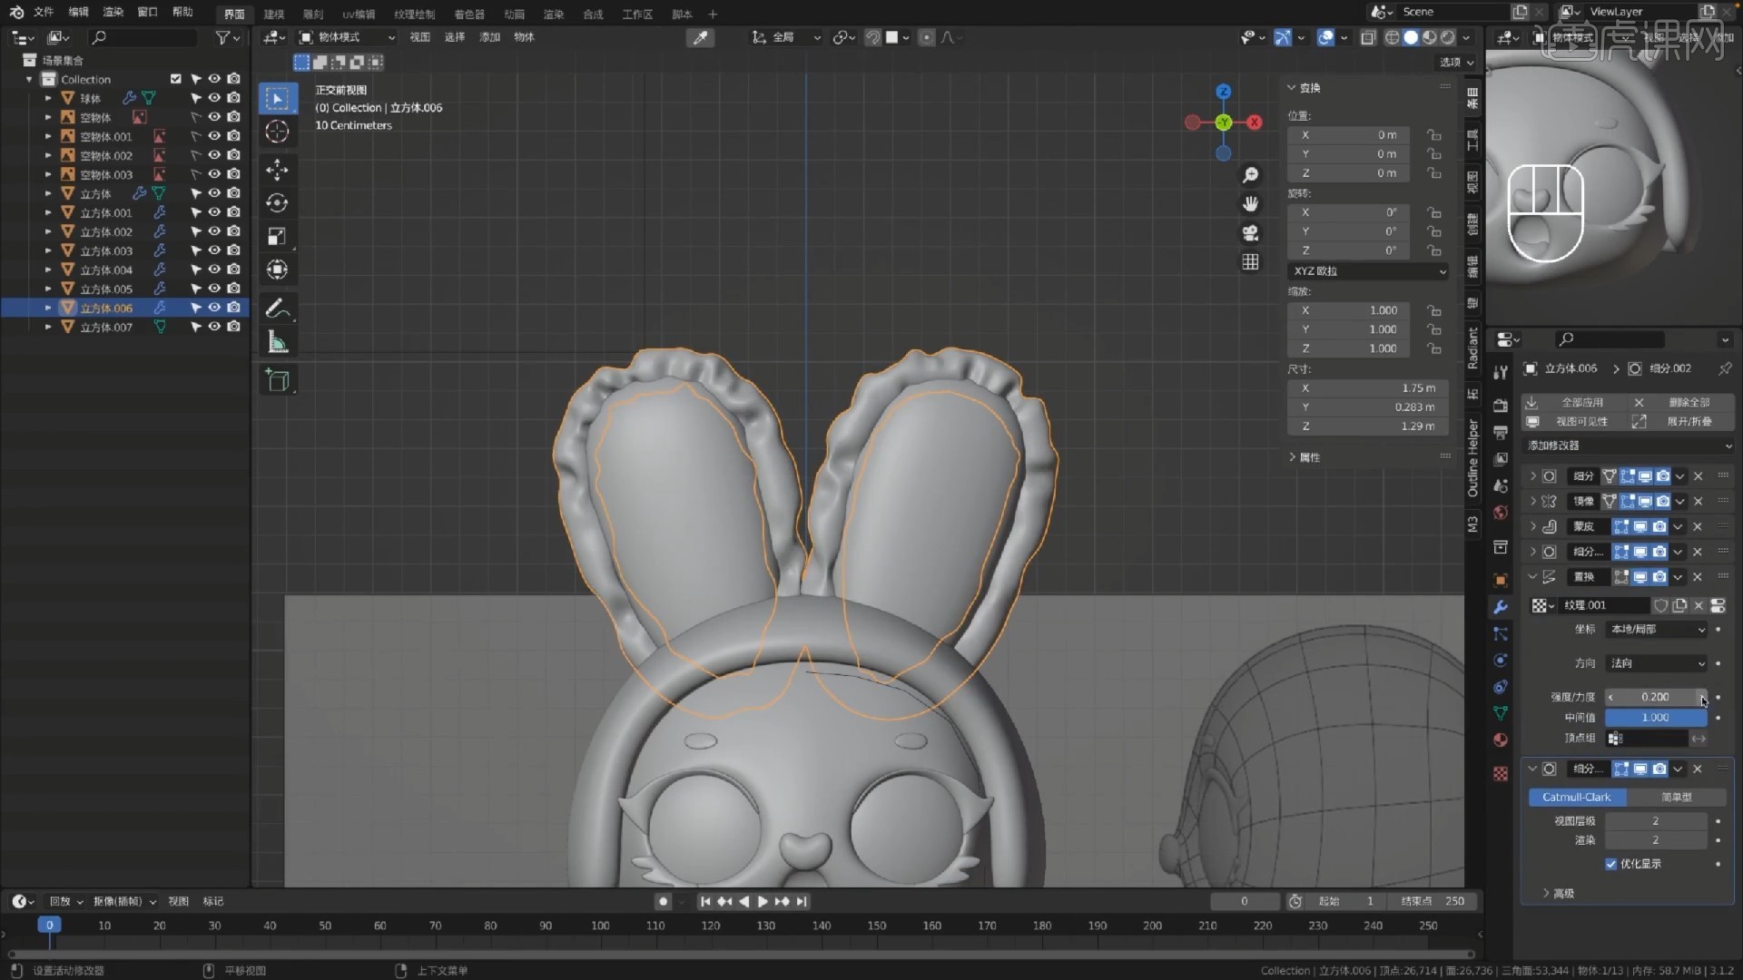Select the Scale tool
Screen dimensions: 1743x980
pos(278,236)
